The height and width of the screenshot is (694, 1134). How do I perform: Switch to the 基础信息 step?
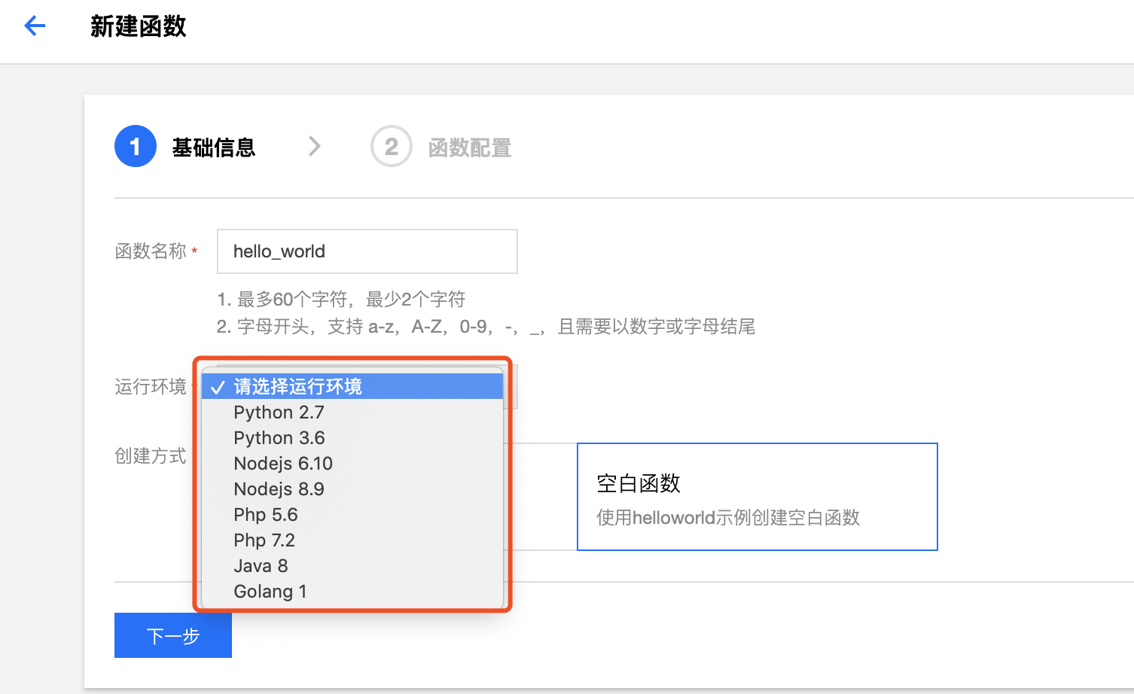(x=213, y=147)
